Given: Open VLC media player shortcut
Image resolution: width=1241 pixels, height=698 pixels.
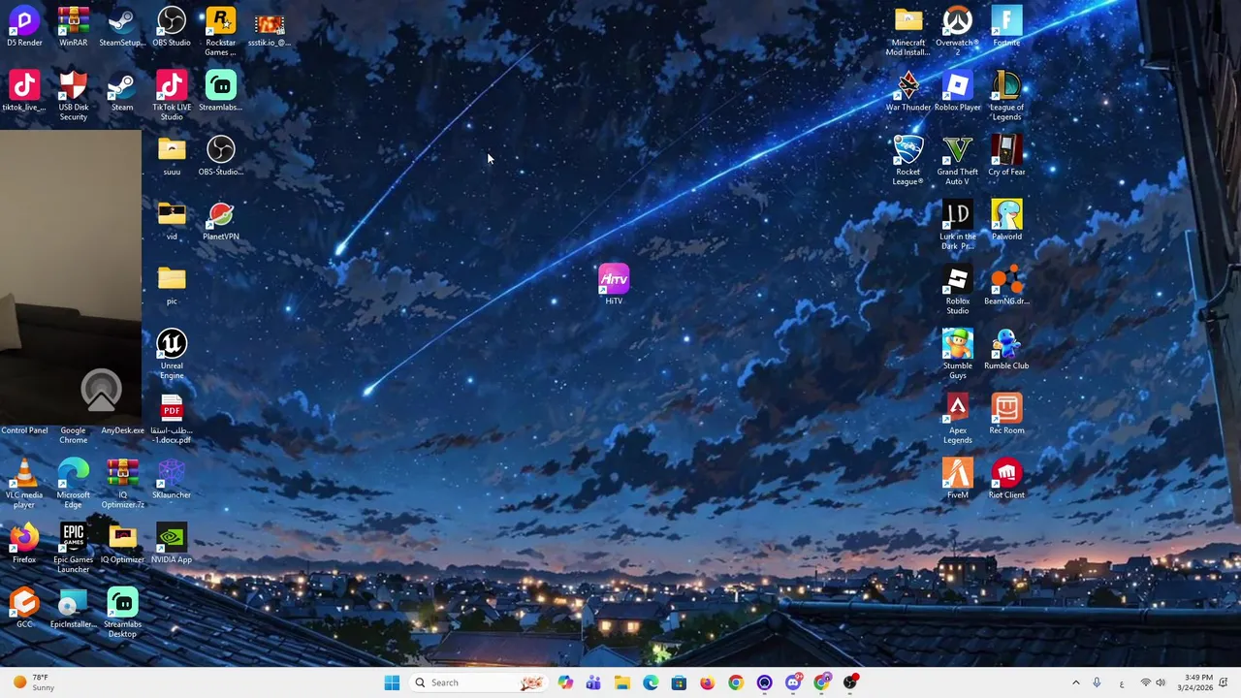Looking at the screenshot, I should (x=24, y=484).
